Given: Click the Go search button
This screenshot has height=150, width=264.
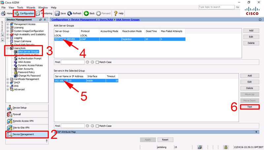Looking at the screenshot, I should coord(238,7).
